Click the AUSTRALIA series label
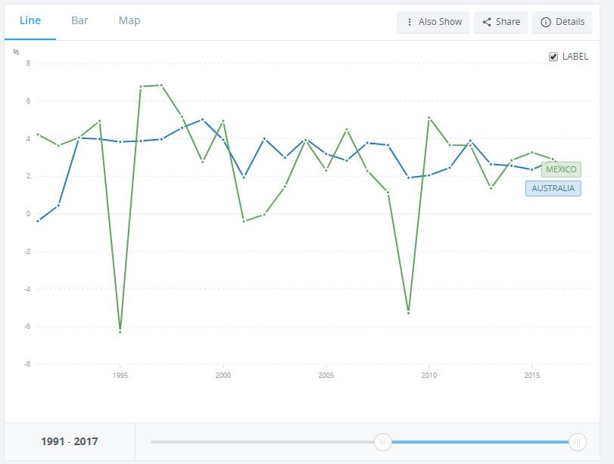 (x=553, y=188)
